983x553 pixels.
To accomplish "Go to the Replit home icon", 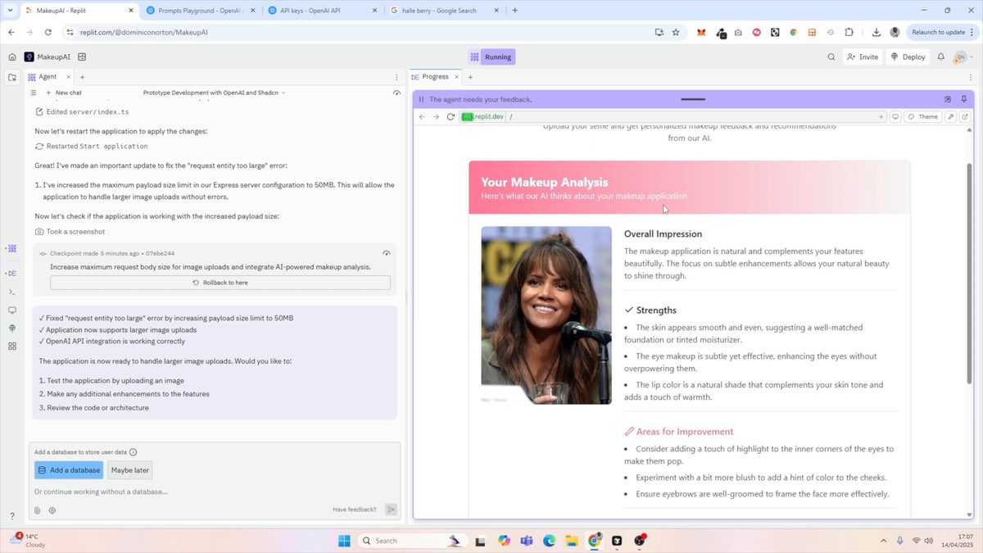I will pos(11,57).
